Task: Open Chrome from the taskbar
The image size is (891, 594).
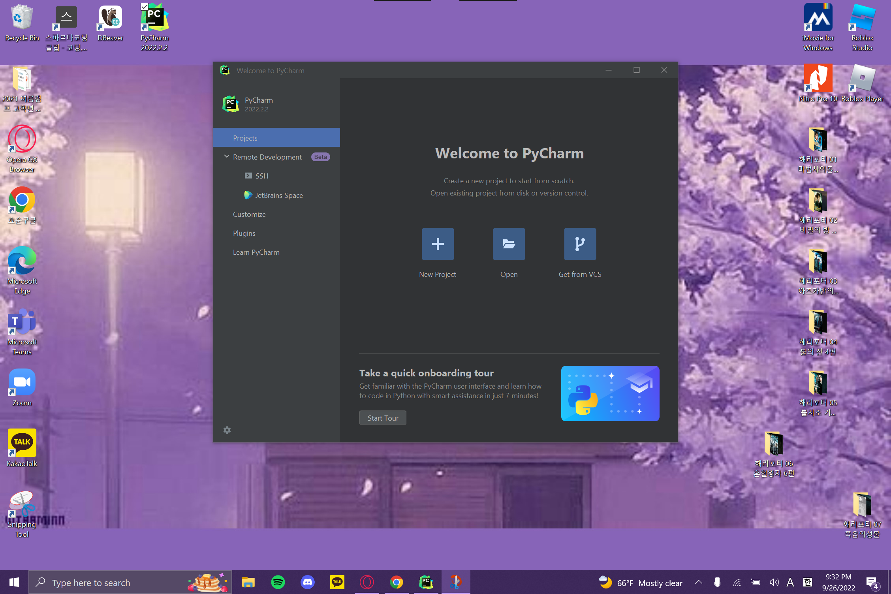Action: 397,582
